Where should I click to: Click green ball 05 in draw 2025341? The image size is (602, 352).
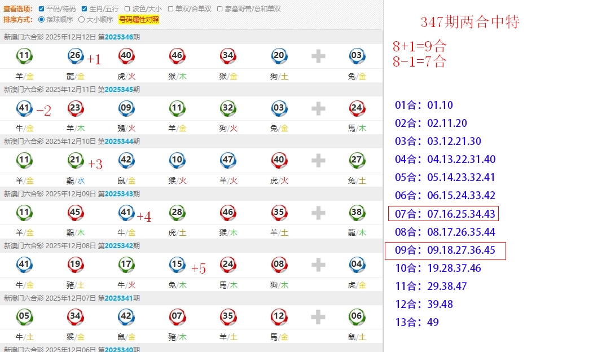pos(24,316)
